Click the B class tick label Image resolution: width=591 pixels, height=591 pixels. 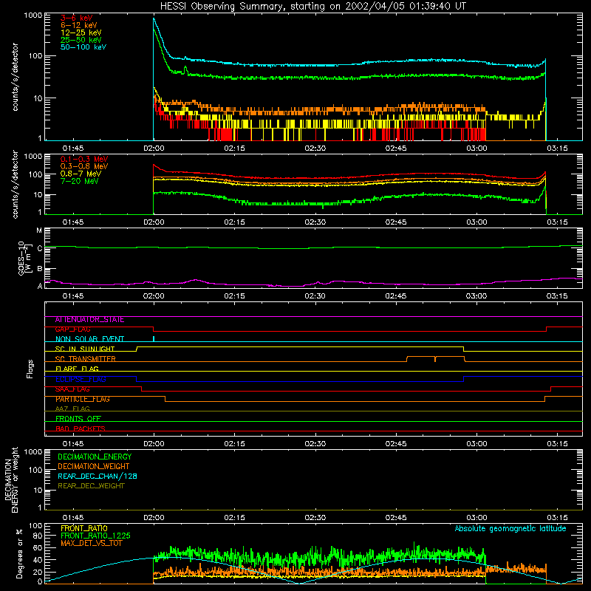pos(40,269)
